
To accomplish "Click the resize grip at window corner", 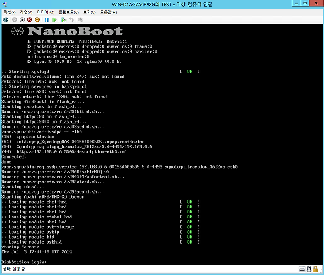I will (x=321, y=271).
